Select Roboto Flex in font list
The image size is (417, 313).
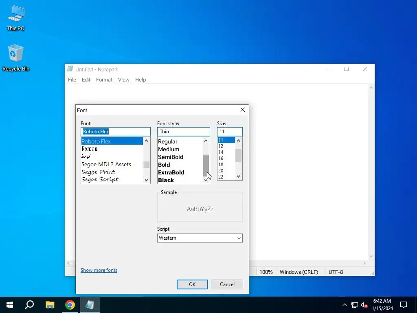112,141
